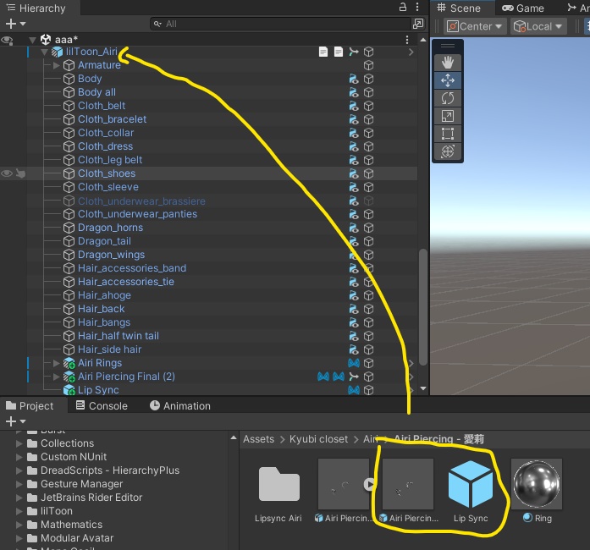
Task: Click the skinned mesh icon on Hair_bangs row
Action: point(353,322)
